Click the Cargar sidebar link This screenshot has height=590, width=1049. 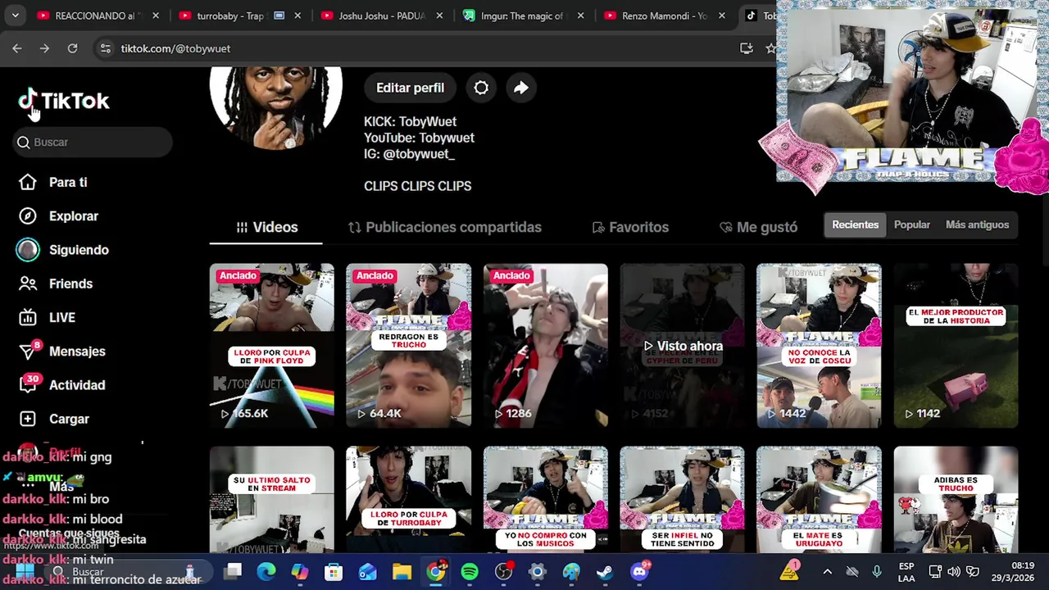(69, 419)
